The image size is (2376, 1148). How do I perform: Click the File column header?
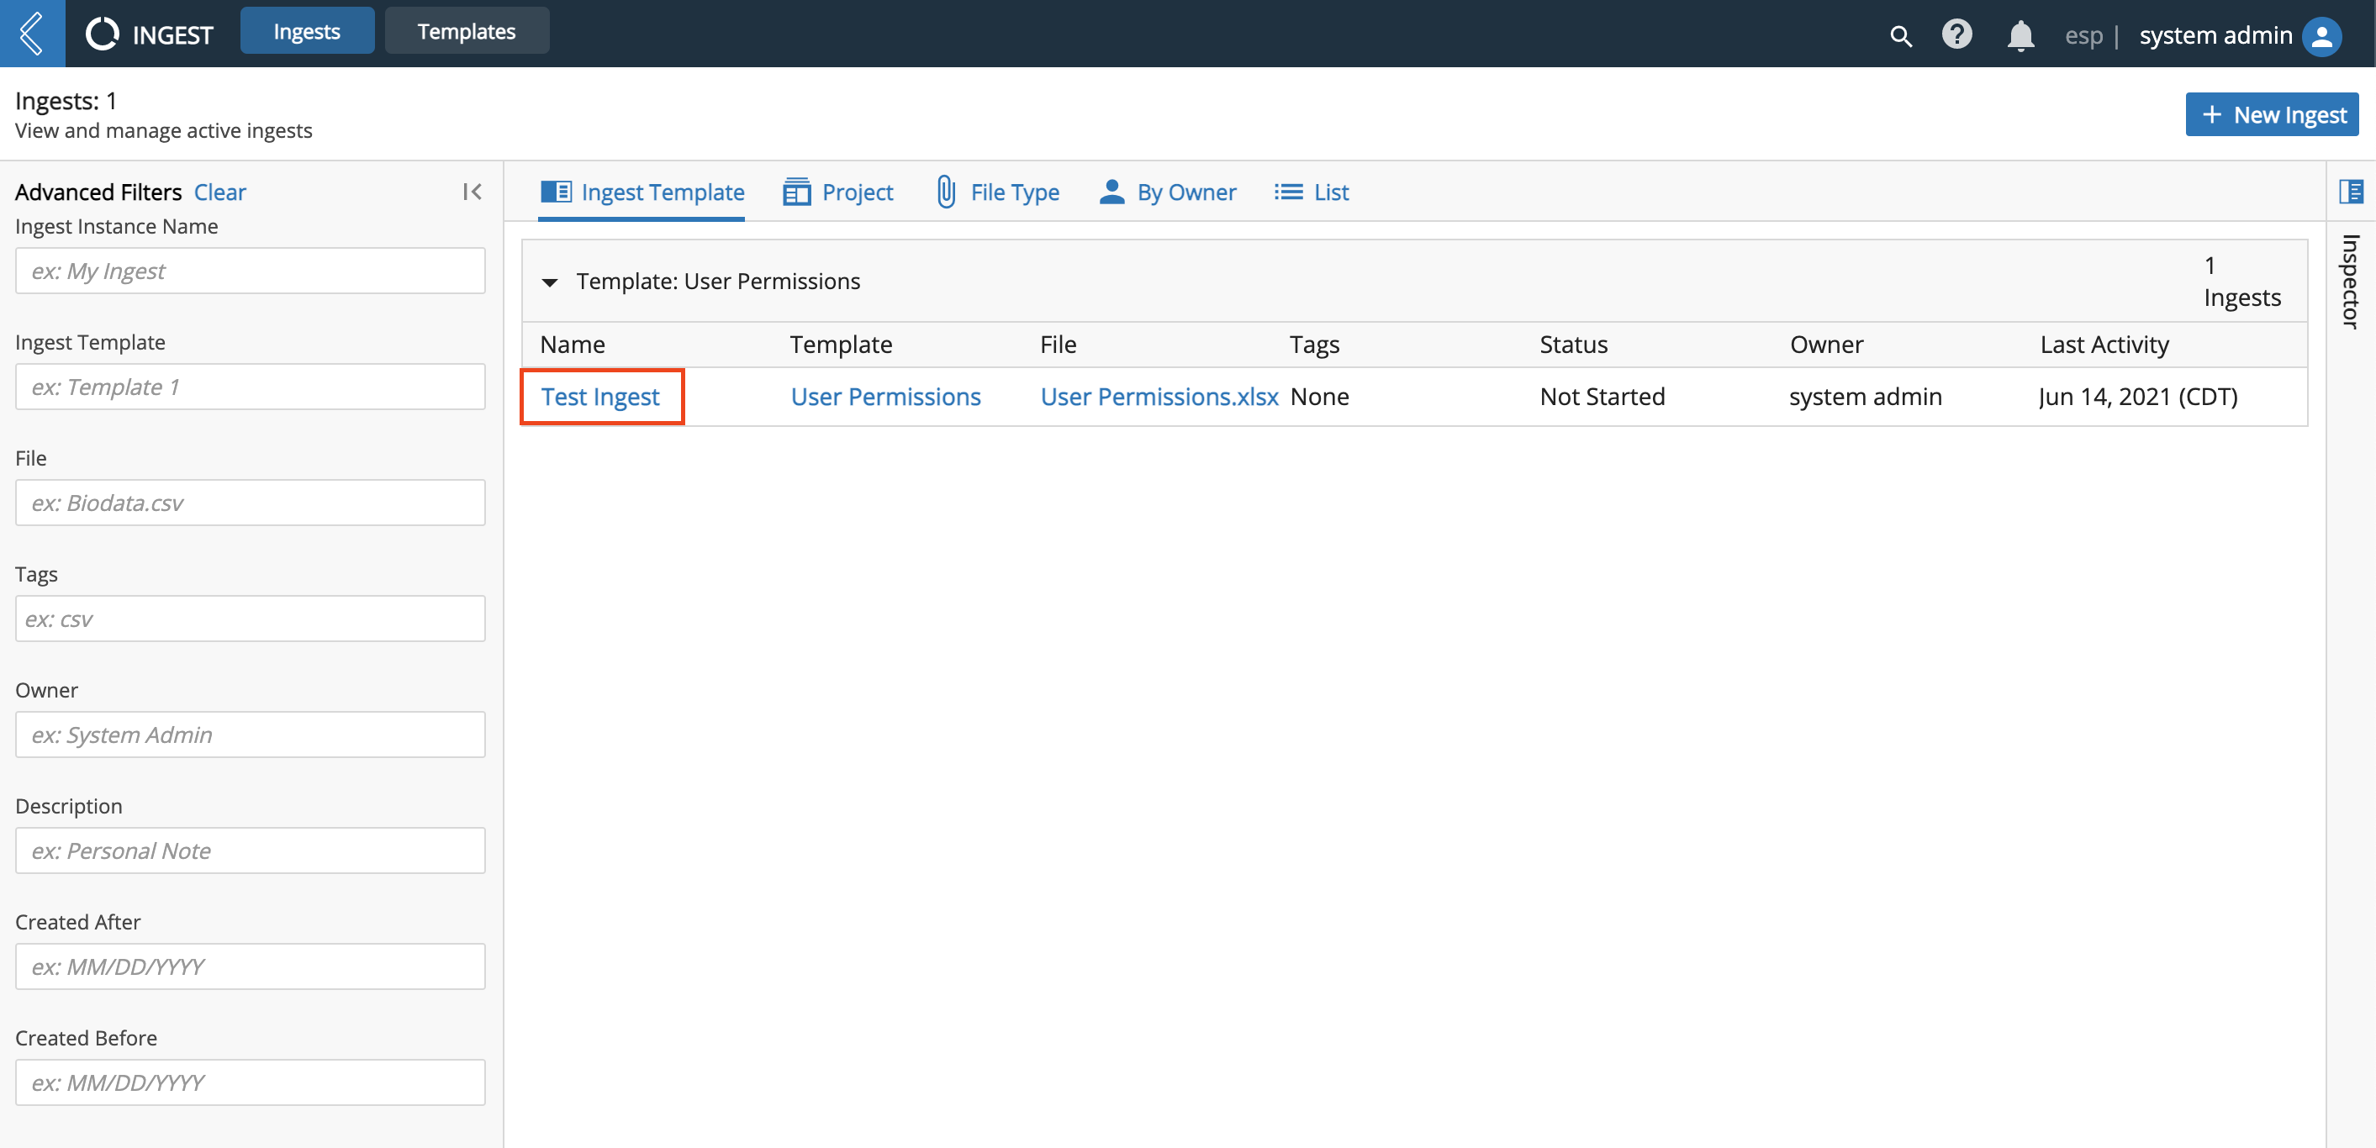point(1058,345)
